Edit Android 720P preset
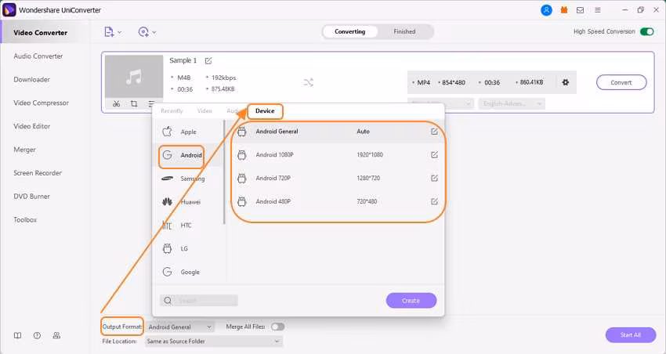The width and height of the screenshot is (666, 354). (434, 179)
